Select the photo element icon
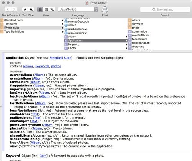The image size is (192, 161). click(x=130, y=28)
